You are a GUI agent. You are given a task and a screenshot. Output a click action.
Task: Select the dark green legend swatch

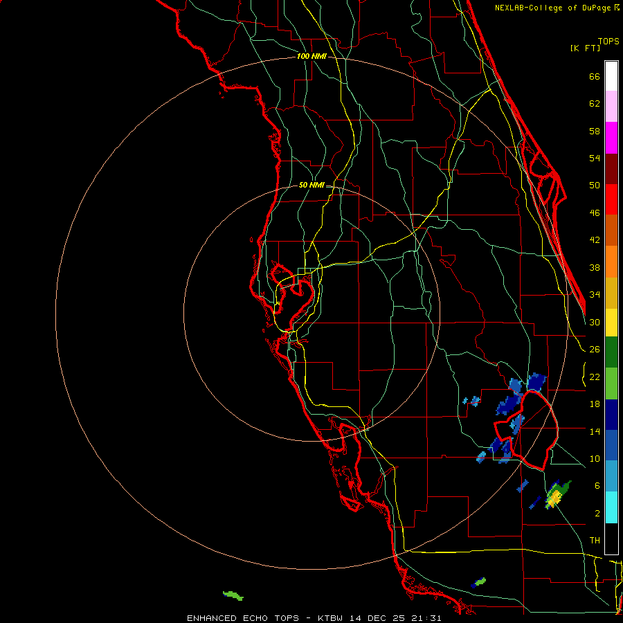(611, 352)
